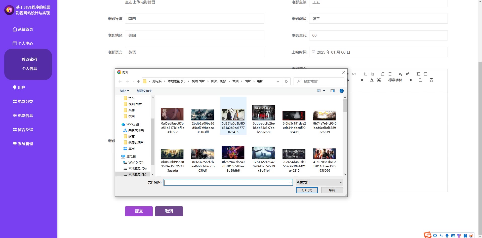The width and height of the screenshot is (482, 238).
Task: Toggle superscript formatting
Action: click(408, 74)
